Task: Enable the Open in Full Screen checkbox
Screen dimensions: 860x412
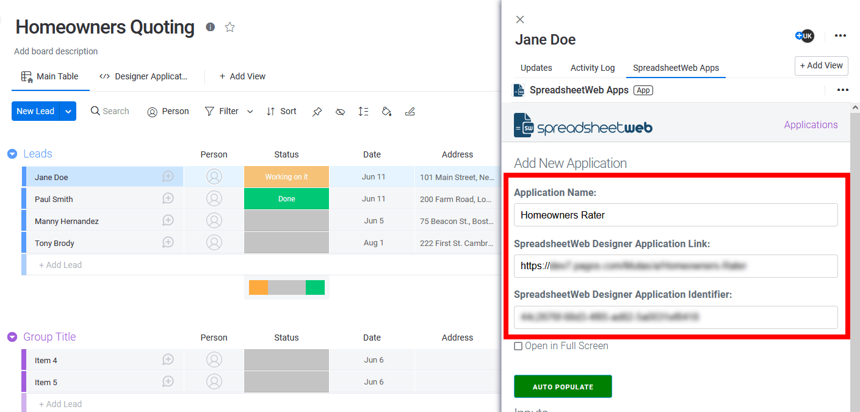Action: [518, 345]
